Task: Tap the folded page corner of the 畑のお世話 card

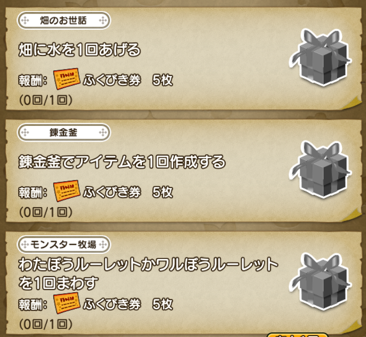Action: pyautogui.click(x=352, y=103)
